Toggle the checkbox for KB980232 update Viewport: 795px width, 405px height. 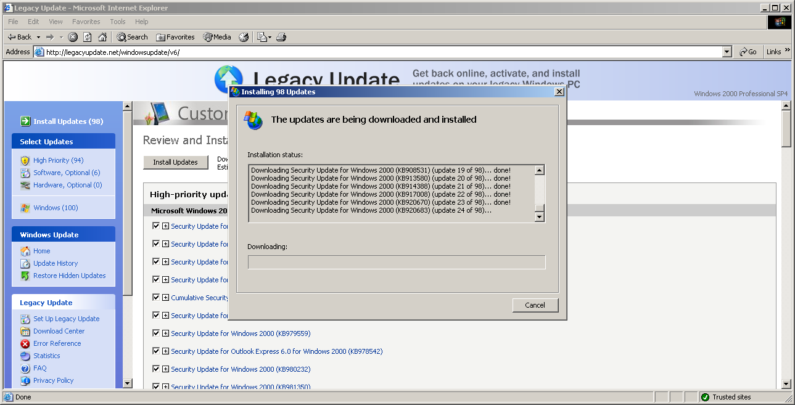[156, 369]
